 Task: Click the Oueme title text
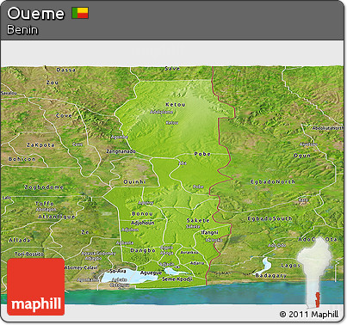pos(35,14)
